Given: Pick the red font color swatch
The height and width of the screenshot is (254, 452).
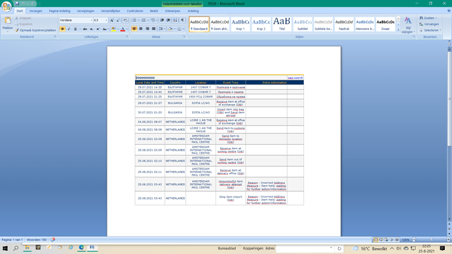Looking at the screenshot, I should point(122,29).
